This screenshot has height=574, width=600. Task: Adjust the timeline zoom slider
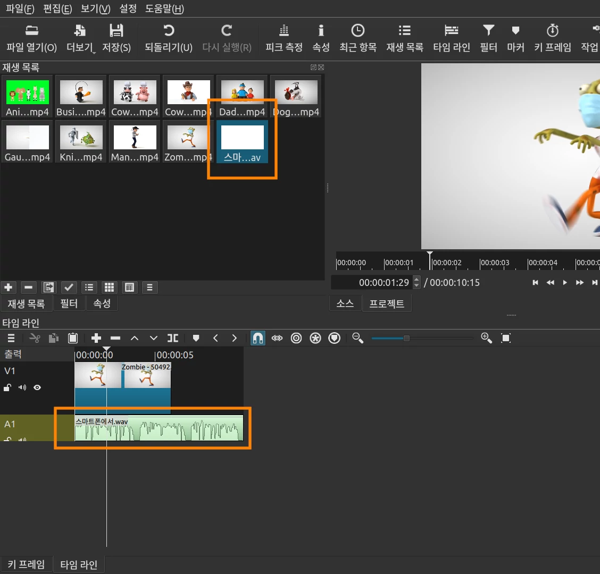click(x=422, y=338)
